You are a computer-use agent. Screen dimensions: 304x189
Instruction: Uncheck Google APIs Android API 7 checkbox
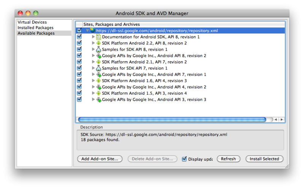(79, 74)
